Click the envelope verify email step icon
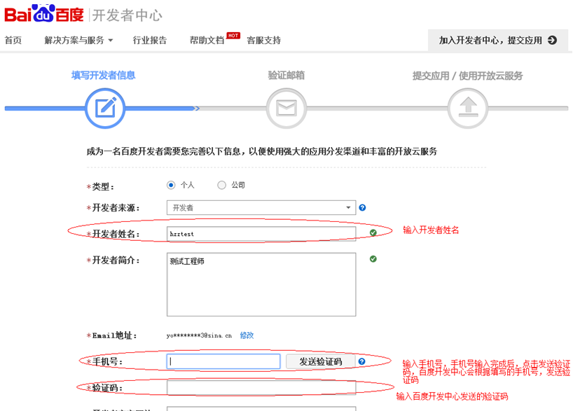The height and width of the screenshot is (411, 573). (286, 109)
